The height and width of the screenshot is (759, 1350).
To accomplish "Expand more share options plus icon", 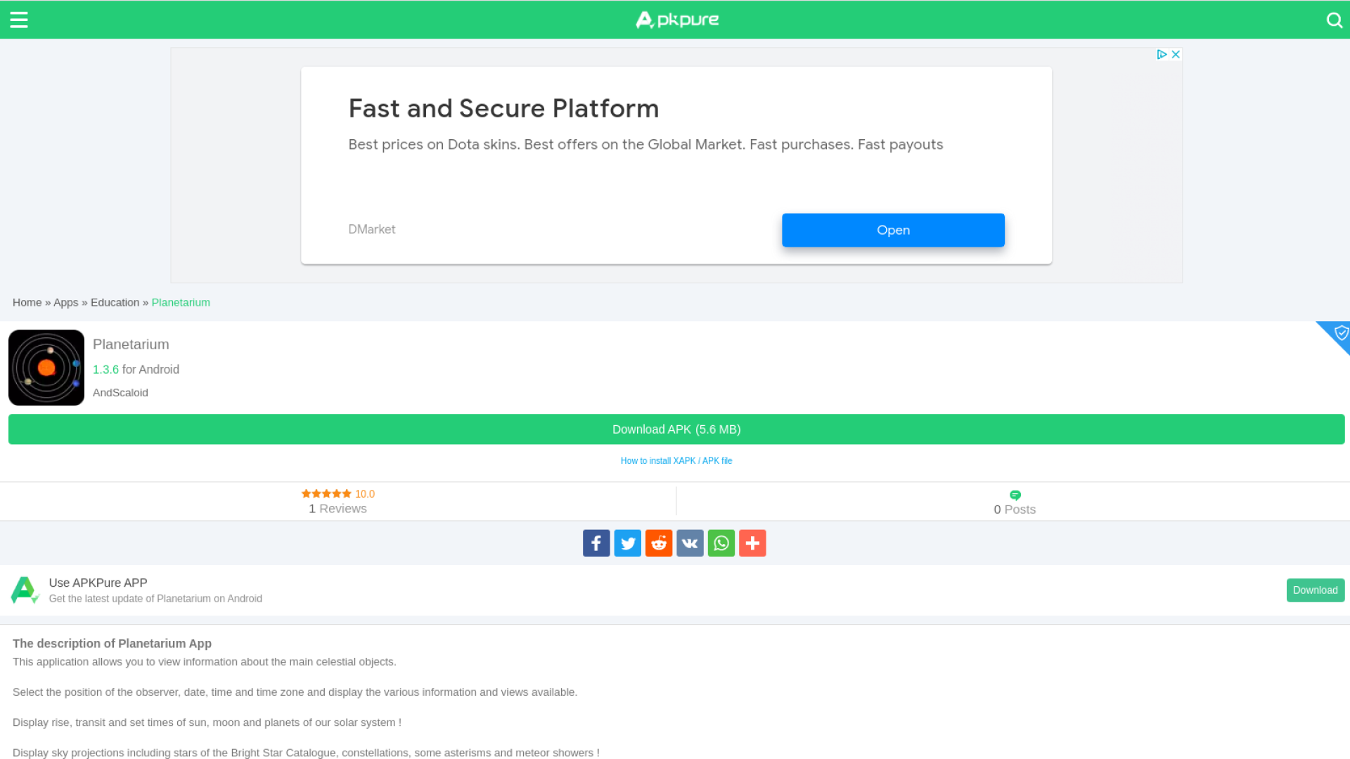I will coord(752,543).
